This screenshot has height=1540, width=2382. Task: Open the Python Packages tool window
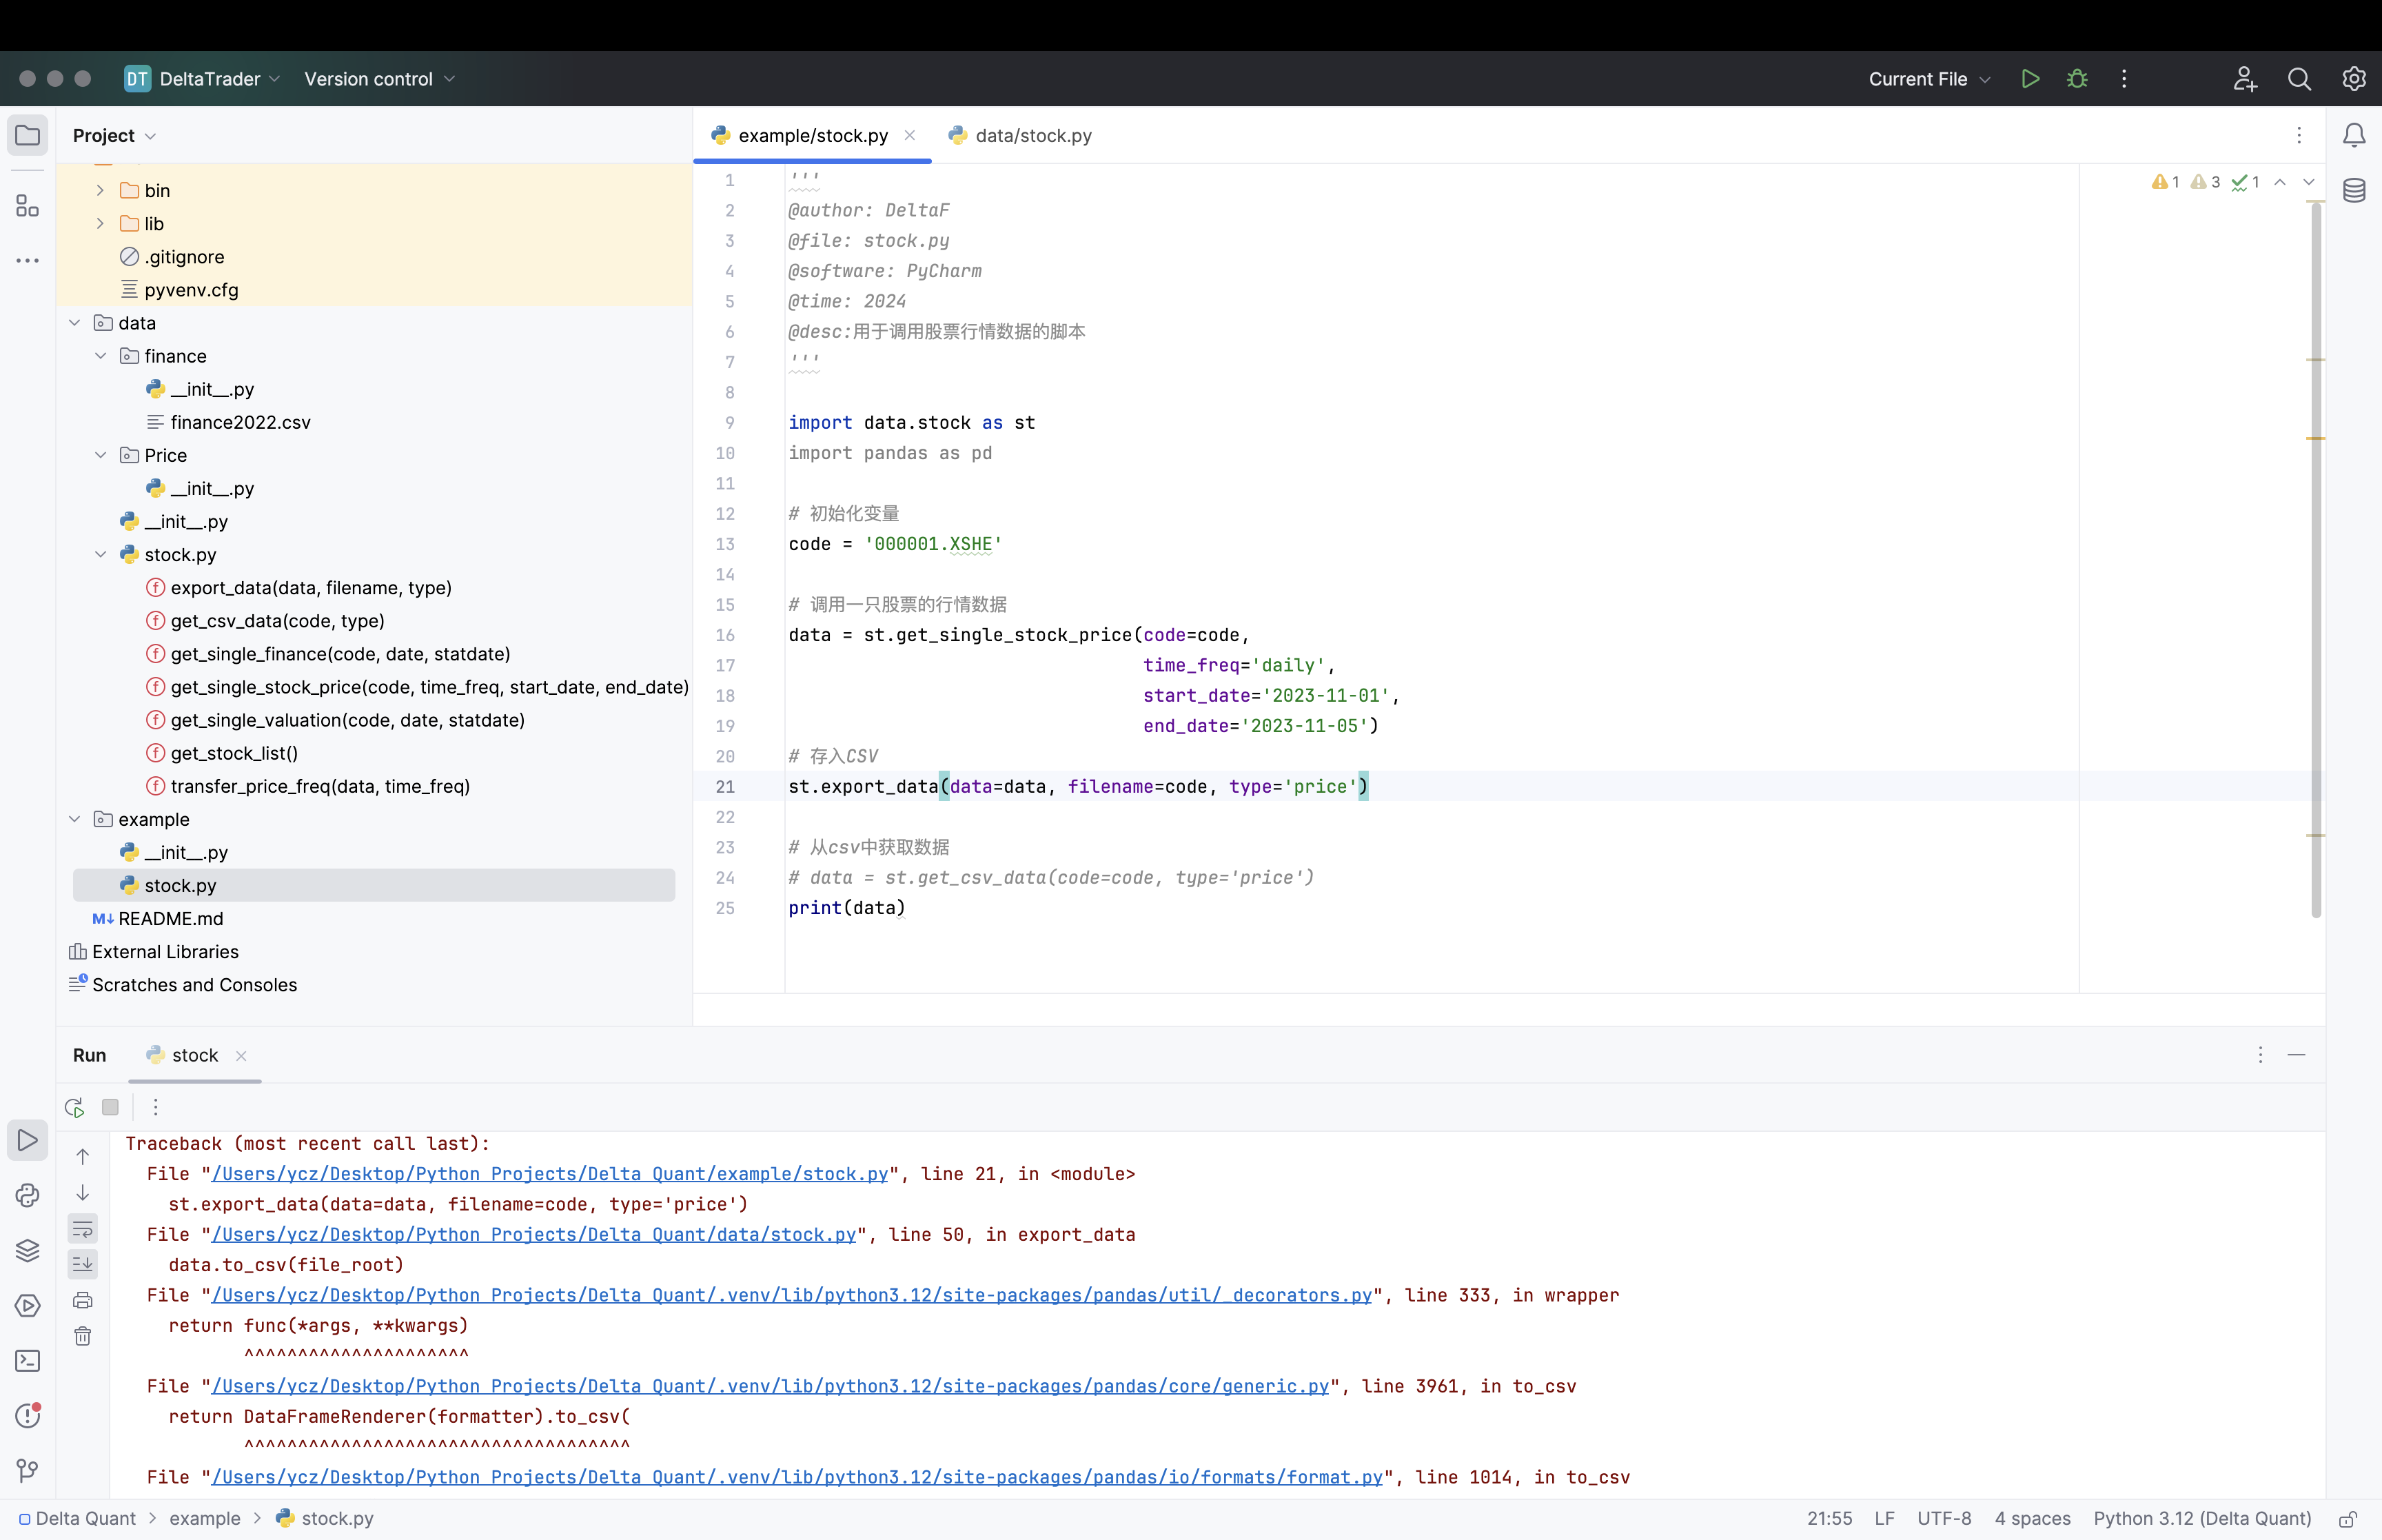(27, 1251)
